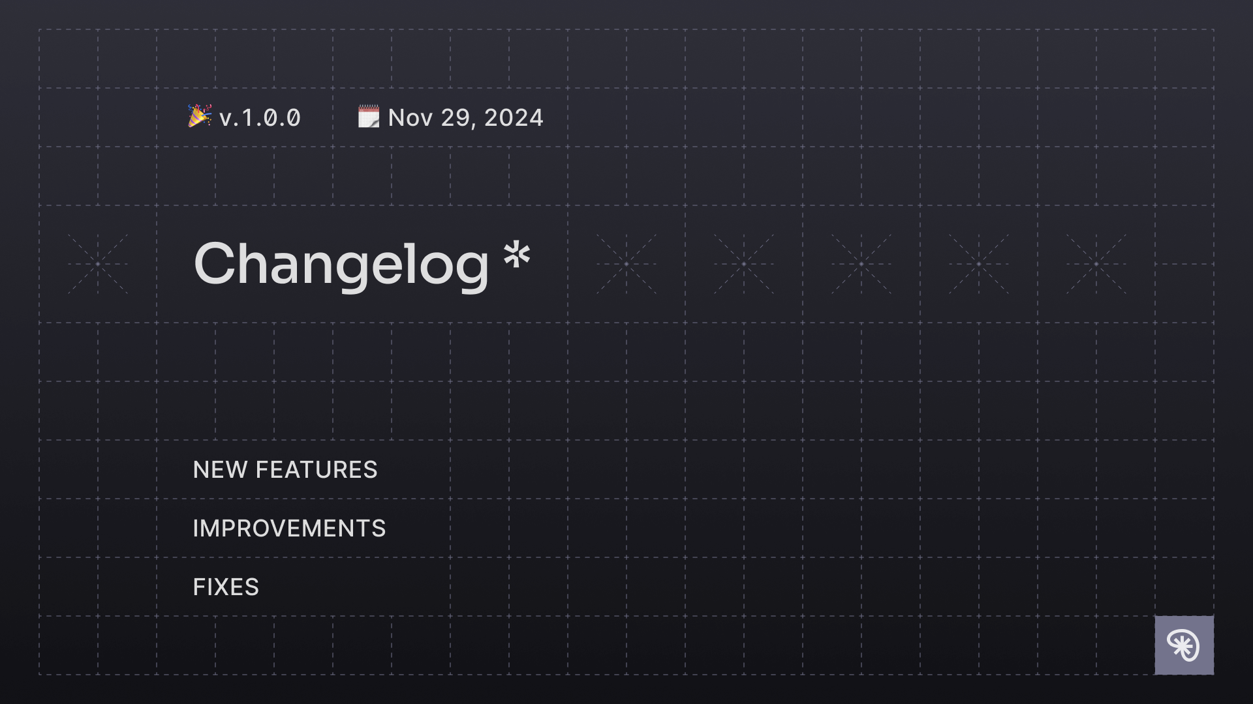Click the second cross marker right of the asterisk
The width and height of the screenshot is (1253, 704).
tap(744, 264)
